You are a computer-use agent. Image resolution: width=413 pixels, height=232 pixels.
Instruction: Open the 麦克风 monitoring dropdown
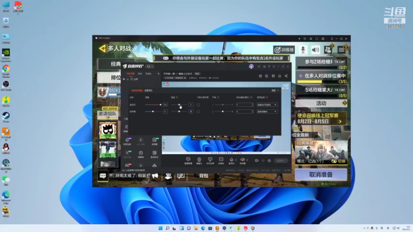[x=267, y=105]
